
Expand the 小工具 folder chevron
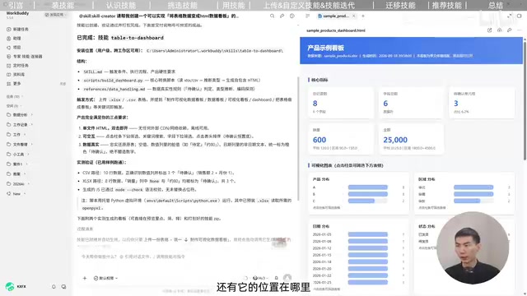click(28, 155)
